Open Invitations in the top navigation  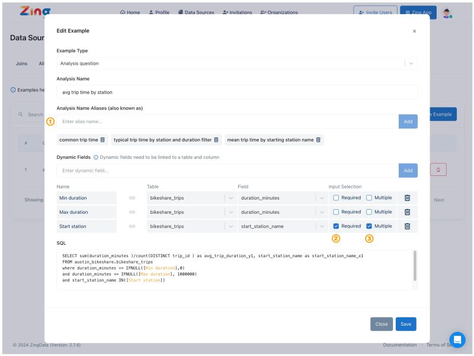pyautogui.click(x=238, y=12)
